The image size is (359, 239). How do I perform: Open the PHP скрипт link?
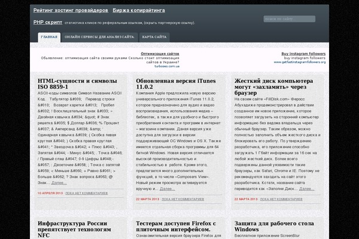pyautogui.click(x=48, y=22)
